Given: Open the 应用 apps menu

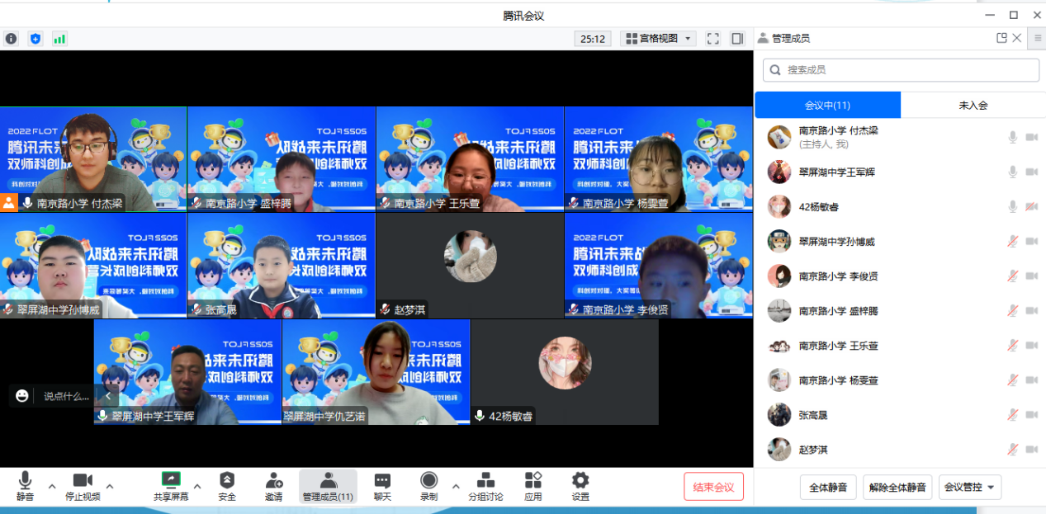Looking at the screenshot, I should (x=533, y=486).
